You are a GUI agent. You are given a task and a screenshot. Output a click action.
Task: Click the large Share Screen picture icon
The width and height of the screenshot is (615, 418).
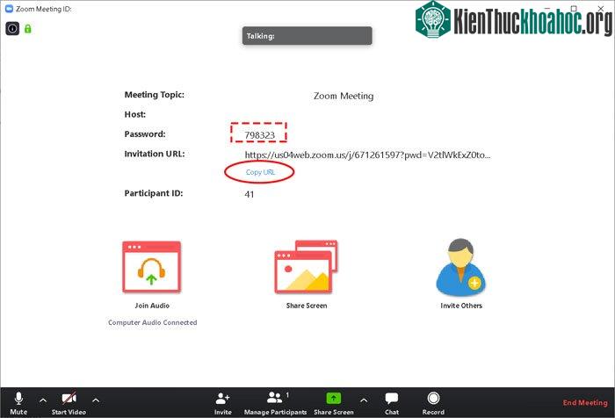(306, 267)
